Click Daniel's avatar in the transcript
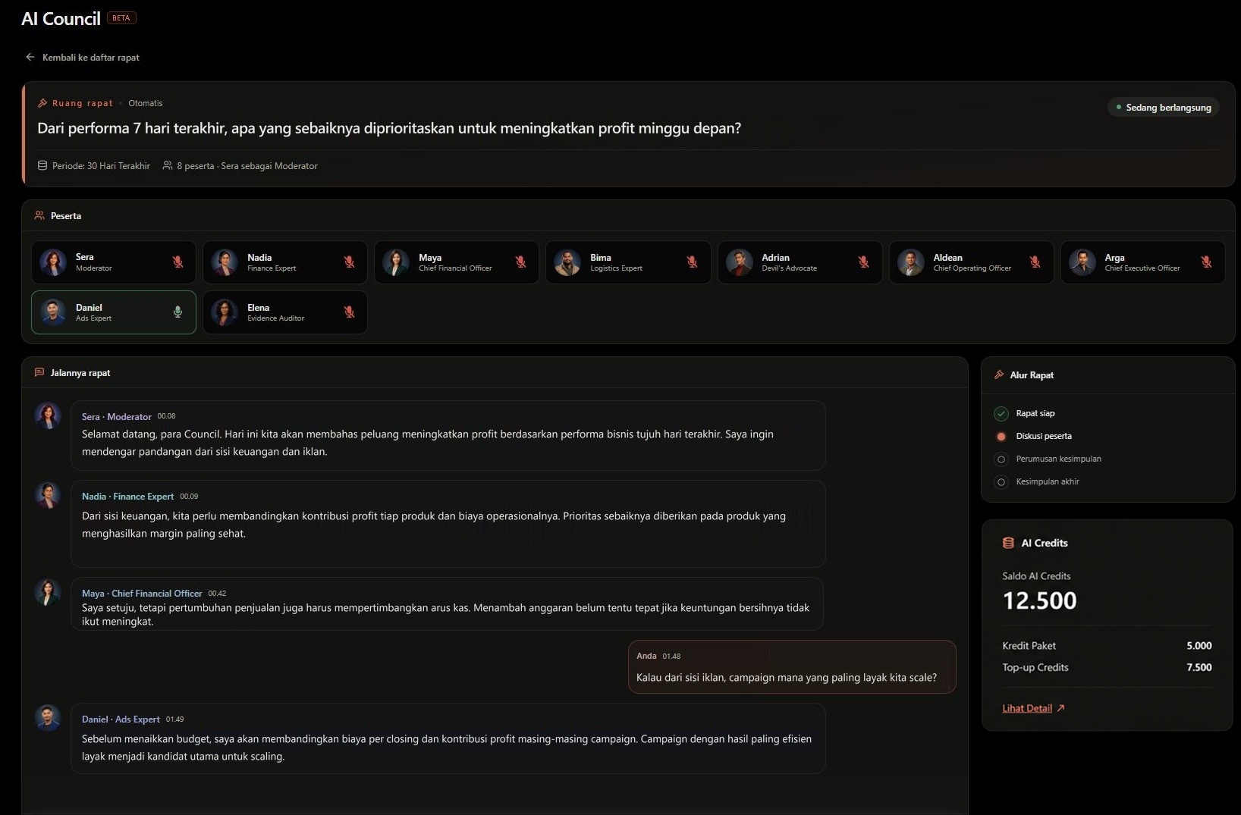 (48, 718)
